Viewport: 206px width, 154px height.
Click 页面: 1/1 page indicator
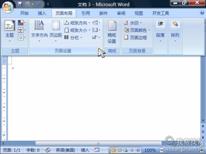pyautogui.click(x=12, y=150)
